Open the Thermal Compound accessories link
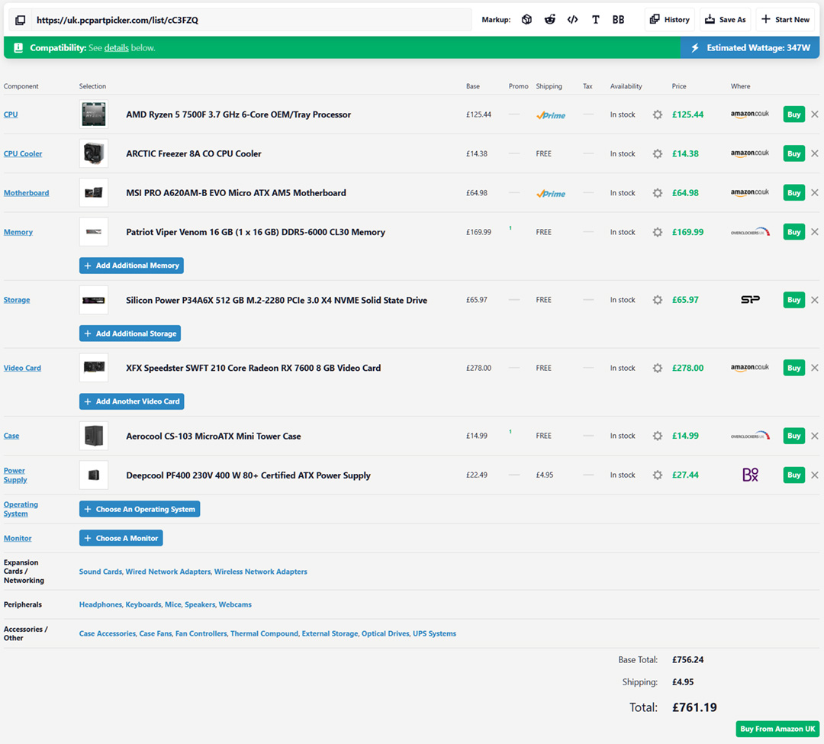Screen dimensions: 824x744 [264, 633]
